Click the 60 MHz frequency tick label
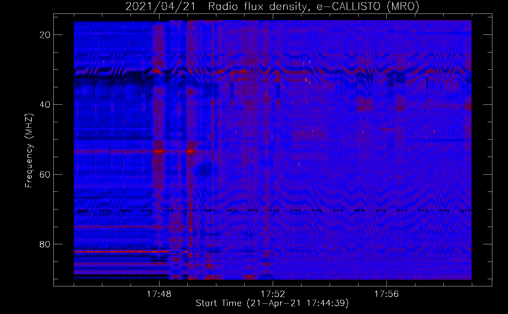The image size is (508, 314). (45, 174)
